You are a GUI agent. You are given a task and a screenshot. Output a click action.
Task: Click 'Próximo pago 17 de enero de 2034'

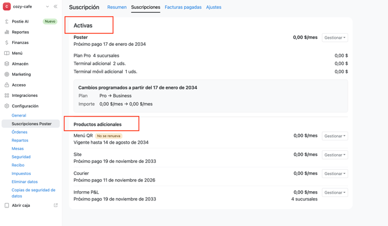coord(109,44)
